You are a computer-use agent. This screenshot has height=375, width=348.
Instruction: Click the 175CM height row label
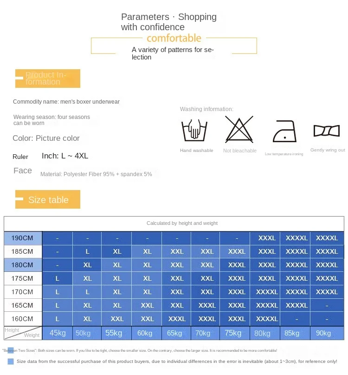pyautogui.click(x=23, y=278)
